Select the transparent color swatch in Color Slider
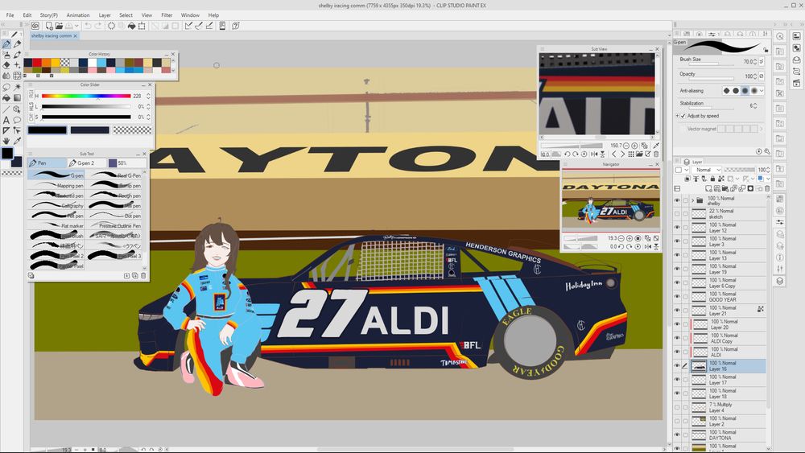This screenshot has width=805, height=453. pyautogui.click(x=132, y=130)
